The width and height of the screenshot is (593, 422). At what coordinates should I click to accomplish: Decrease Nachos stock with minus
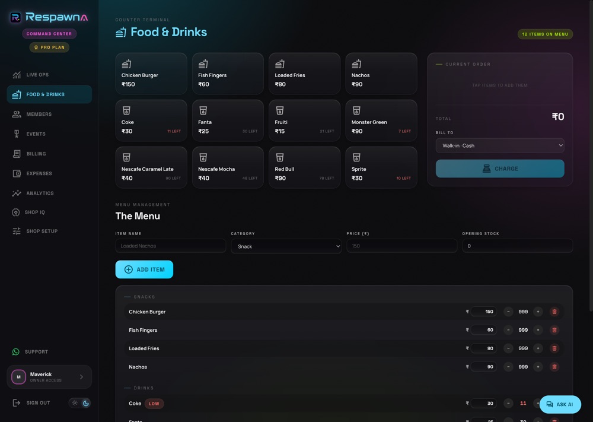click(508, 367)
